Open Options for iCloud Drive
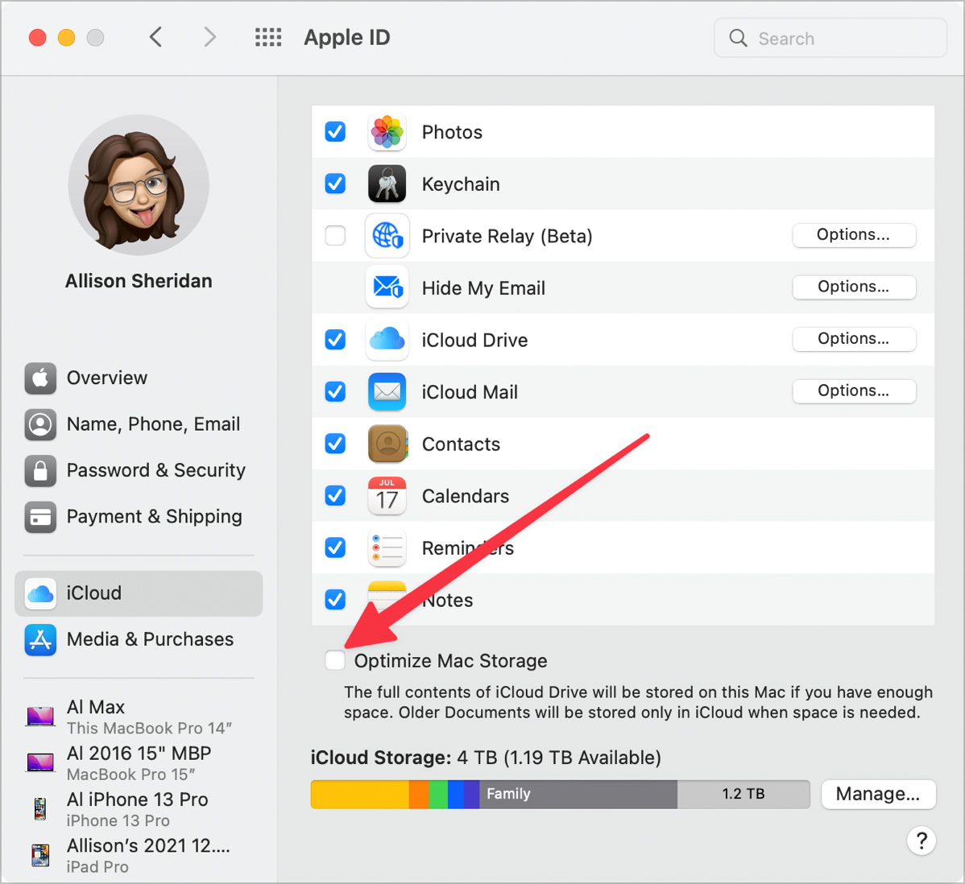 [854, 340]
